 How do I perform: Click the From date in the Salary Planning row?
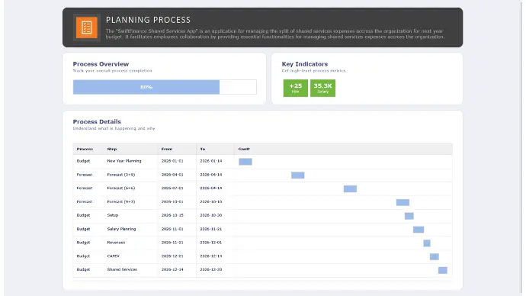tap(172, 229)
